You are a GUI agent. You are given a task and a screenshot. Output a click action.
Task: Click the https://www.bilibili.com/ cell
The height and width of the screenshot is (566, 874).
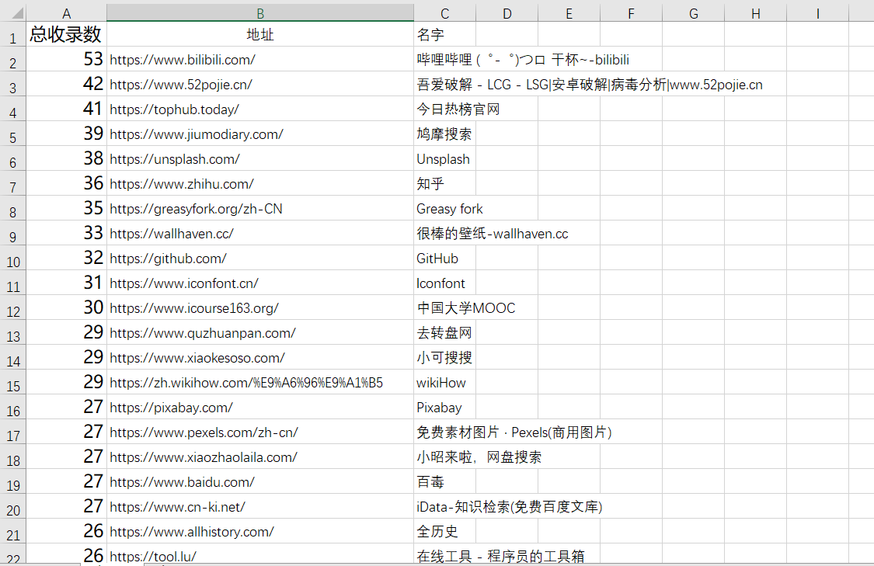[x=260, y=59]
